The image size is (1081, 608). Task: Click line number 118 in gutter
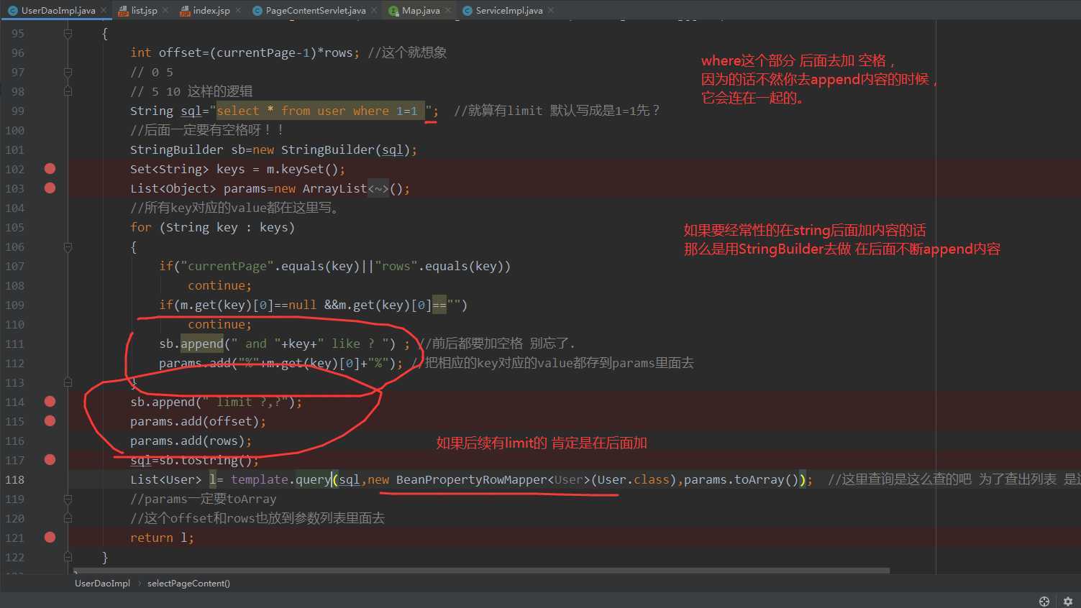(x=14, y=480)
